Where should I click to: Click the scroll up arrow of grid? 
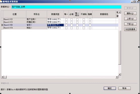tap(120, 12)
